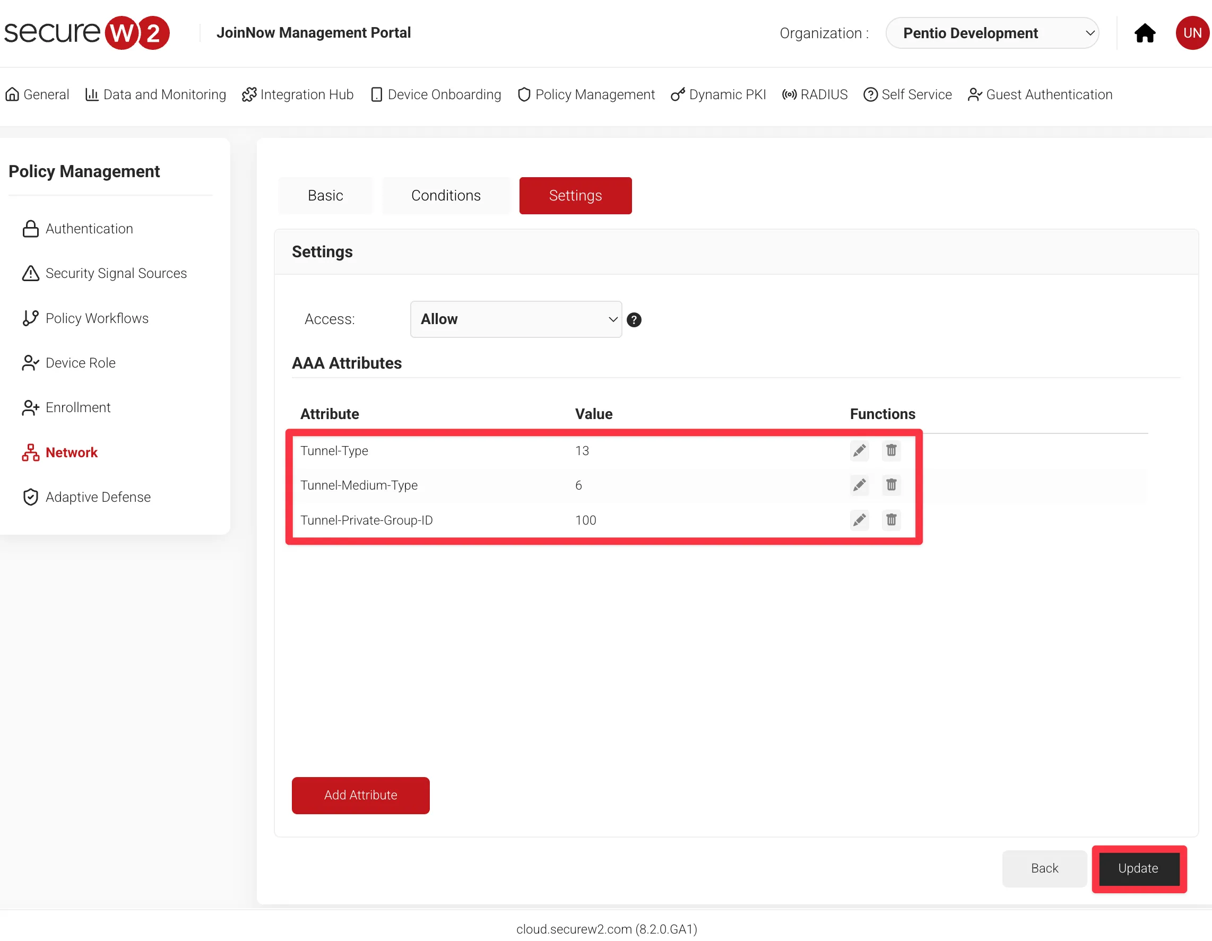Edit the Tunnel-Medium-Type attribute

tap(859, 485)
